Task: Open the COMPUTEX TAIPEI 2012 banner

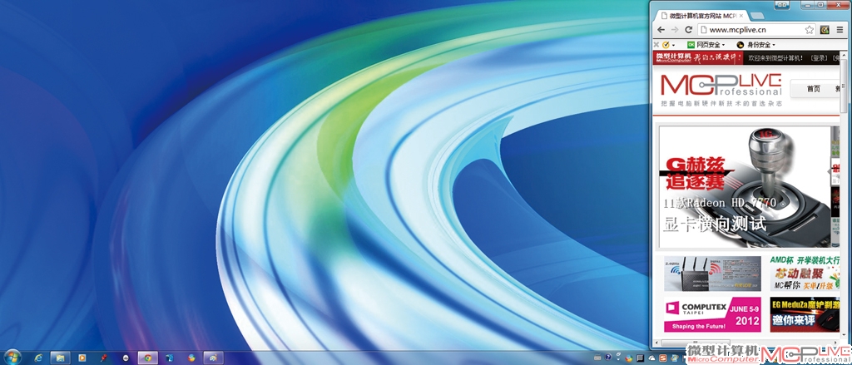Action: [x=712, y=314]
